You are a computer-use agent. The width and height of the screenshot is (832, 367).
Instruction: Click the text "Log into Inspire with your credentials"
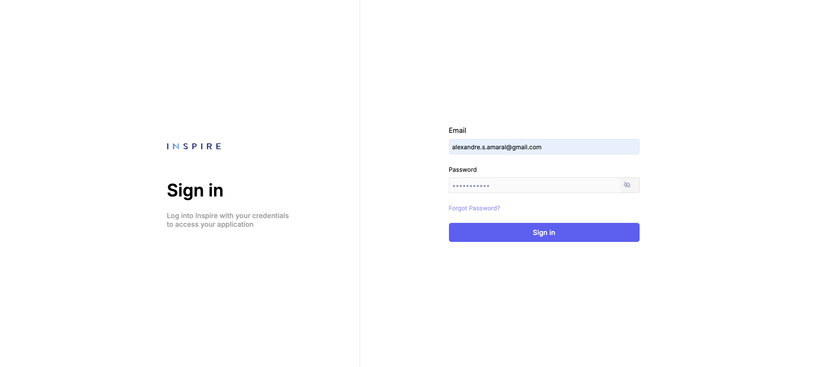tap(227, 216)
